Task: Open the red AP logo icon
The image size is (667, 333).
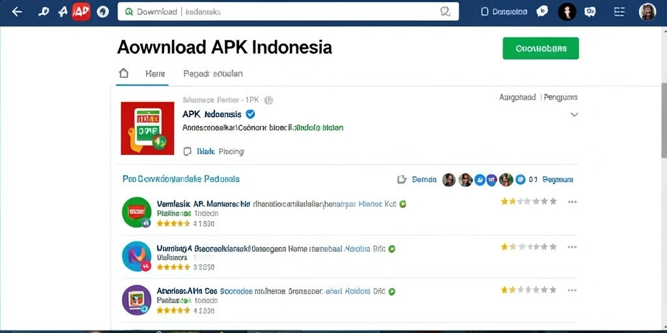Action: pos(81,12)
